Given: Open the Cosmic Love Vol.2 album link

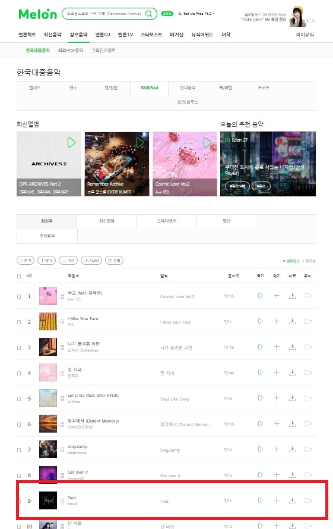Looking at the screenshot, I should [177, 296].
